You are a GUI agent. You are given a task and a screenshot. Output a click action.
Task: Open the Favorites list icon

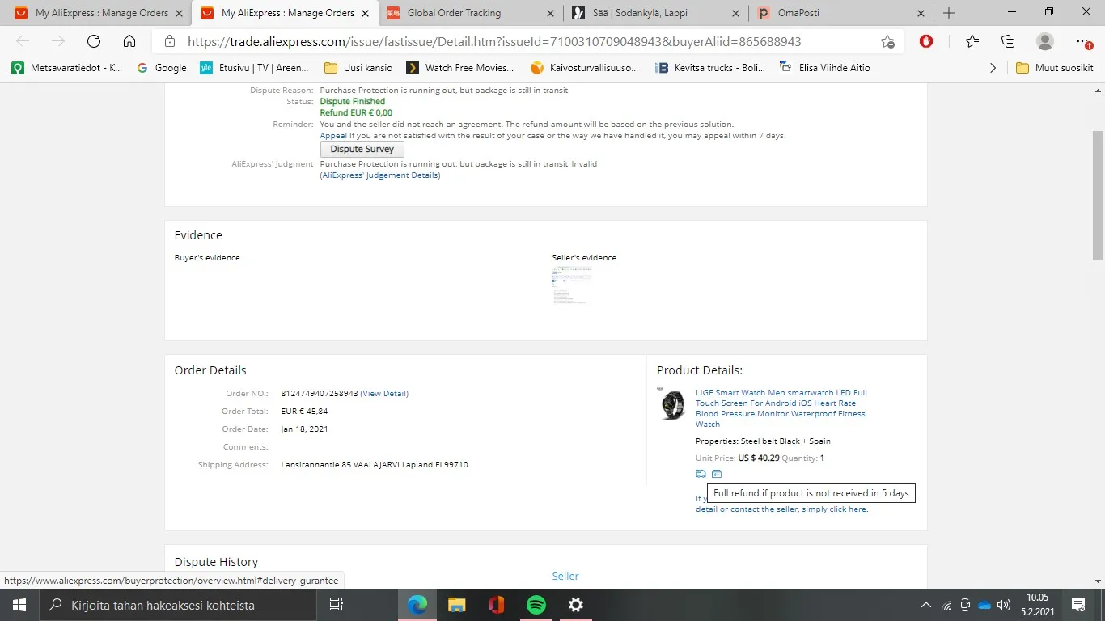pyautogui.click(x=972, y=41)
